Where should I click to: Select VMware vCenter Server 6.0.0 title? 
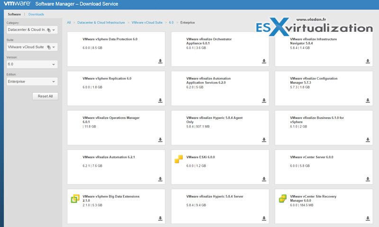click(312, 157)
